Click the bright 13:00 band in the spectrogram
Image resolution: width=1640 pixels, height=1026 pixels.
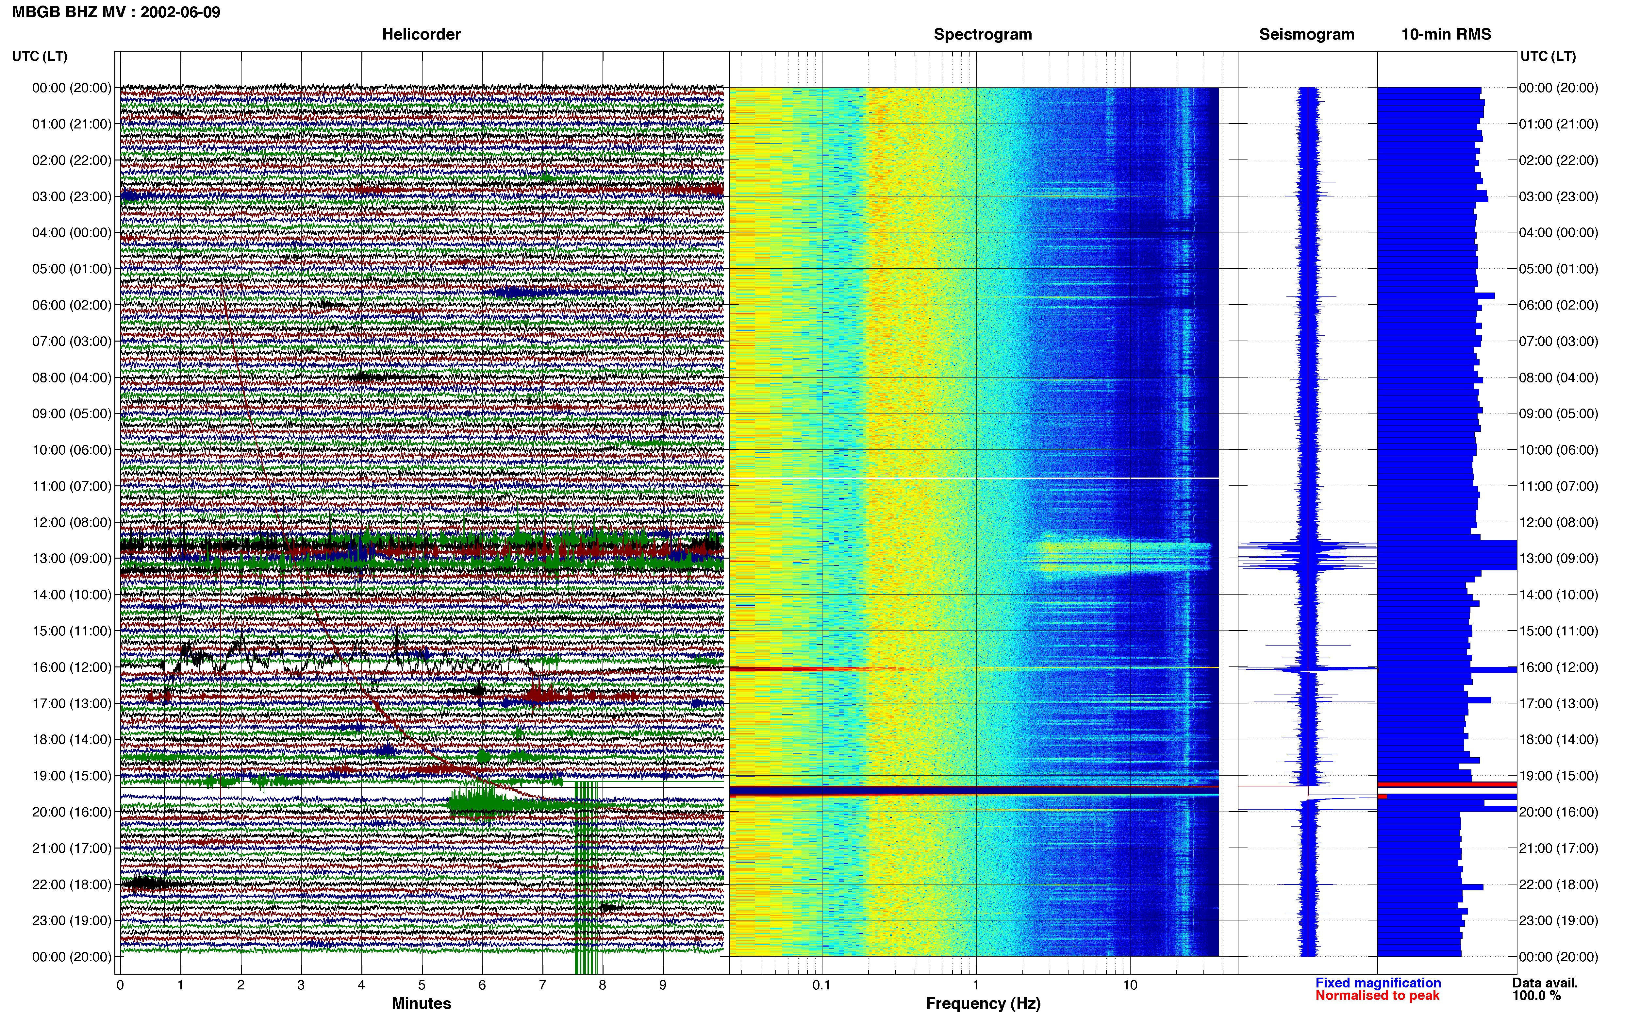point(1119,556)
